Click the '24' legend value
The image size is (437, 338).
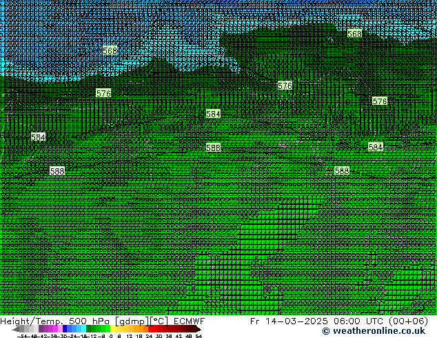149,336
